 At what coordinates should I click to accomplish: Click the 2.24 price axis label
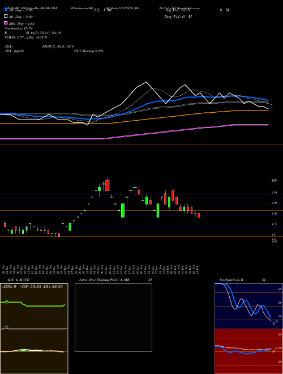point(275,192)
